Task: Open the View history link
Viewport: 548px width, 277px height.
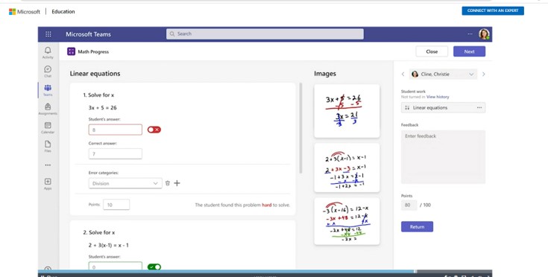Action: 438,97
